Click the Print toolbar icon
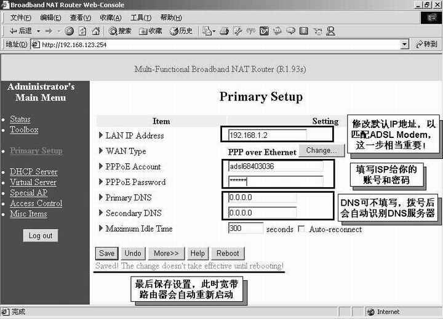 [225, 31]
